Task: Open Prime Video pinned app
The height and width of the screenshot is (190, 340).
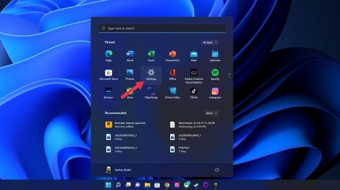Action: [x=172, y=93]
